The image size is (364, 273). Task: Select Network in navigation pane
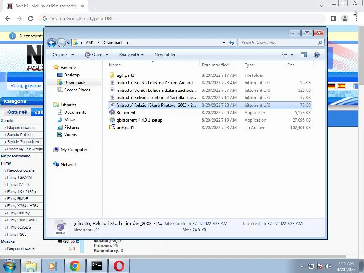pyautogui.click(x=69, y=165)
